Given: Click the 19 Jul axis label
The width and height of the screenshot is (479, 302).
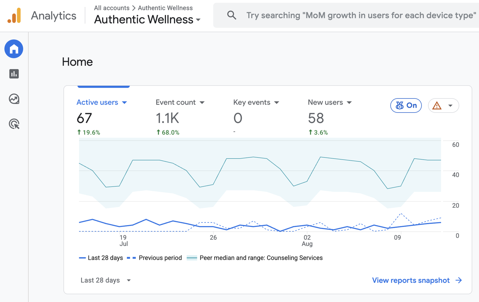Looking at the screenshot, I should [x=123, y=241].
